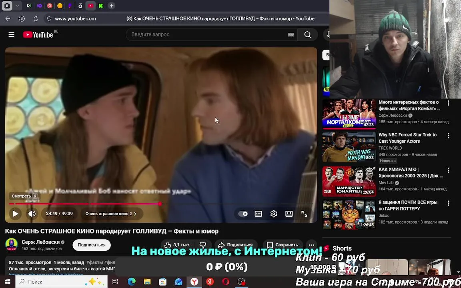
Task: Click the search magnifier button
Action: [307, 35]
